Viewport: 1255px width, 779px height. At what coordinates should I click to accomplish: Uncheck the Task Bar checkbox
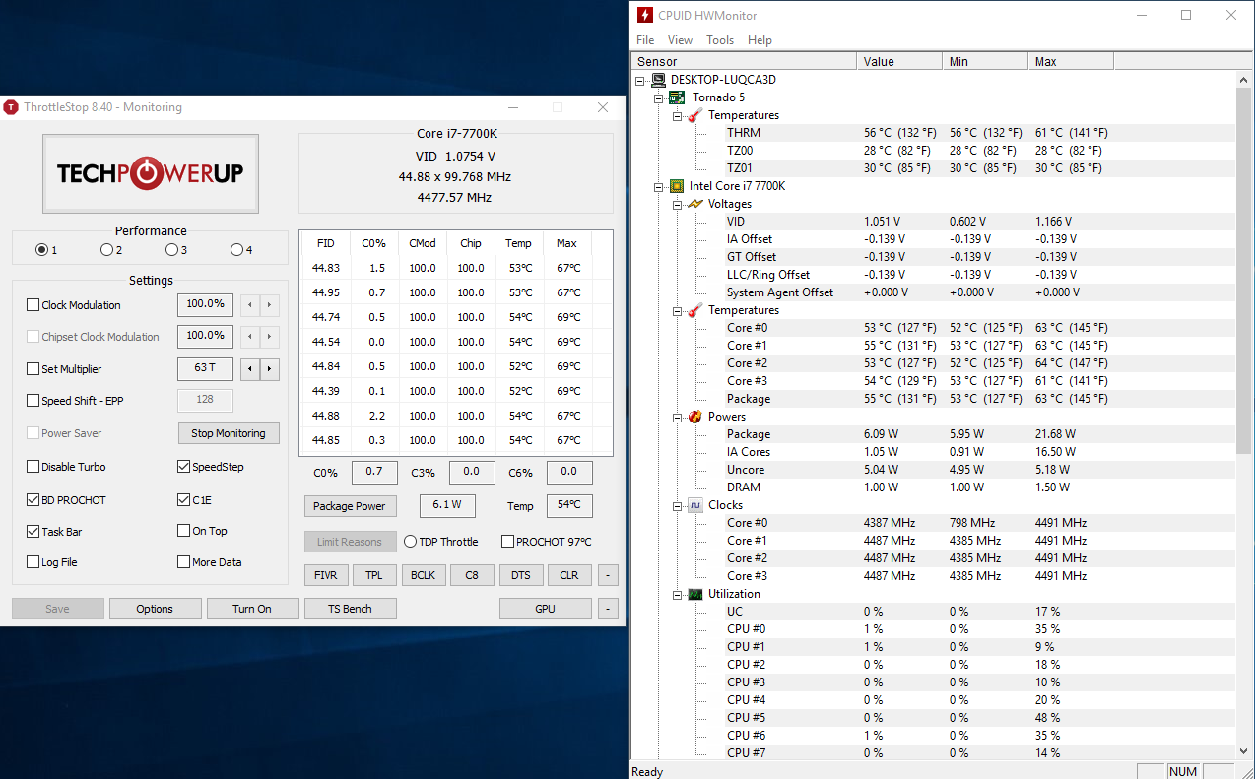[33, 532]
